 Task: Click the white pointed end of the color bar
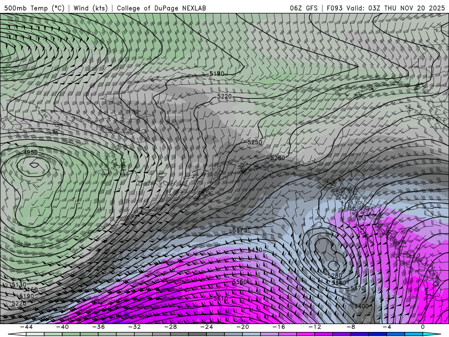(17, 334)
